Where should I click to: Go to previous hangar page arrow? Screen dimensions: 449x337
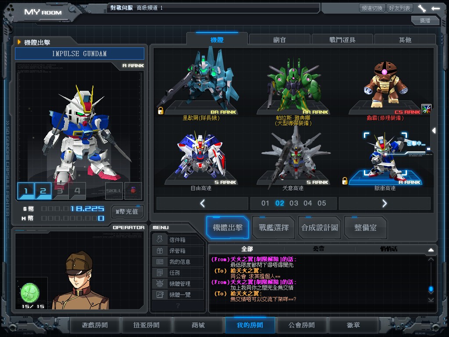point(203,204)
